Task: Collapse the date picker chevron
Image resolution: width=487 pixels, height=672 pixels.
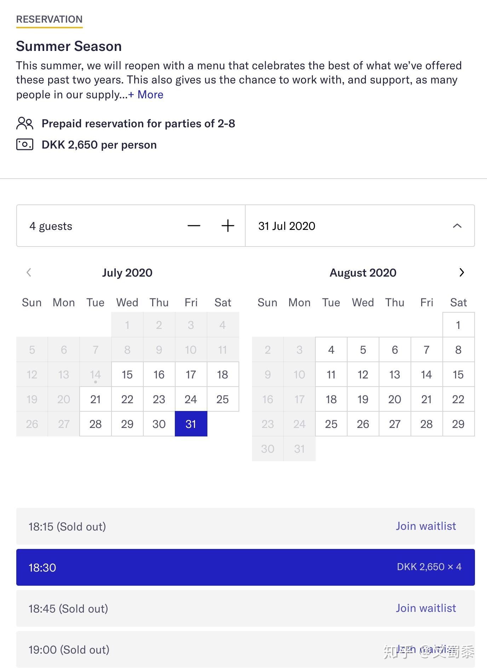Action: click(457, 226)
